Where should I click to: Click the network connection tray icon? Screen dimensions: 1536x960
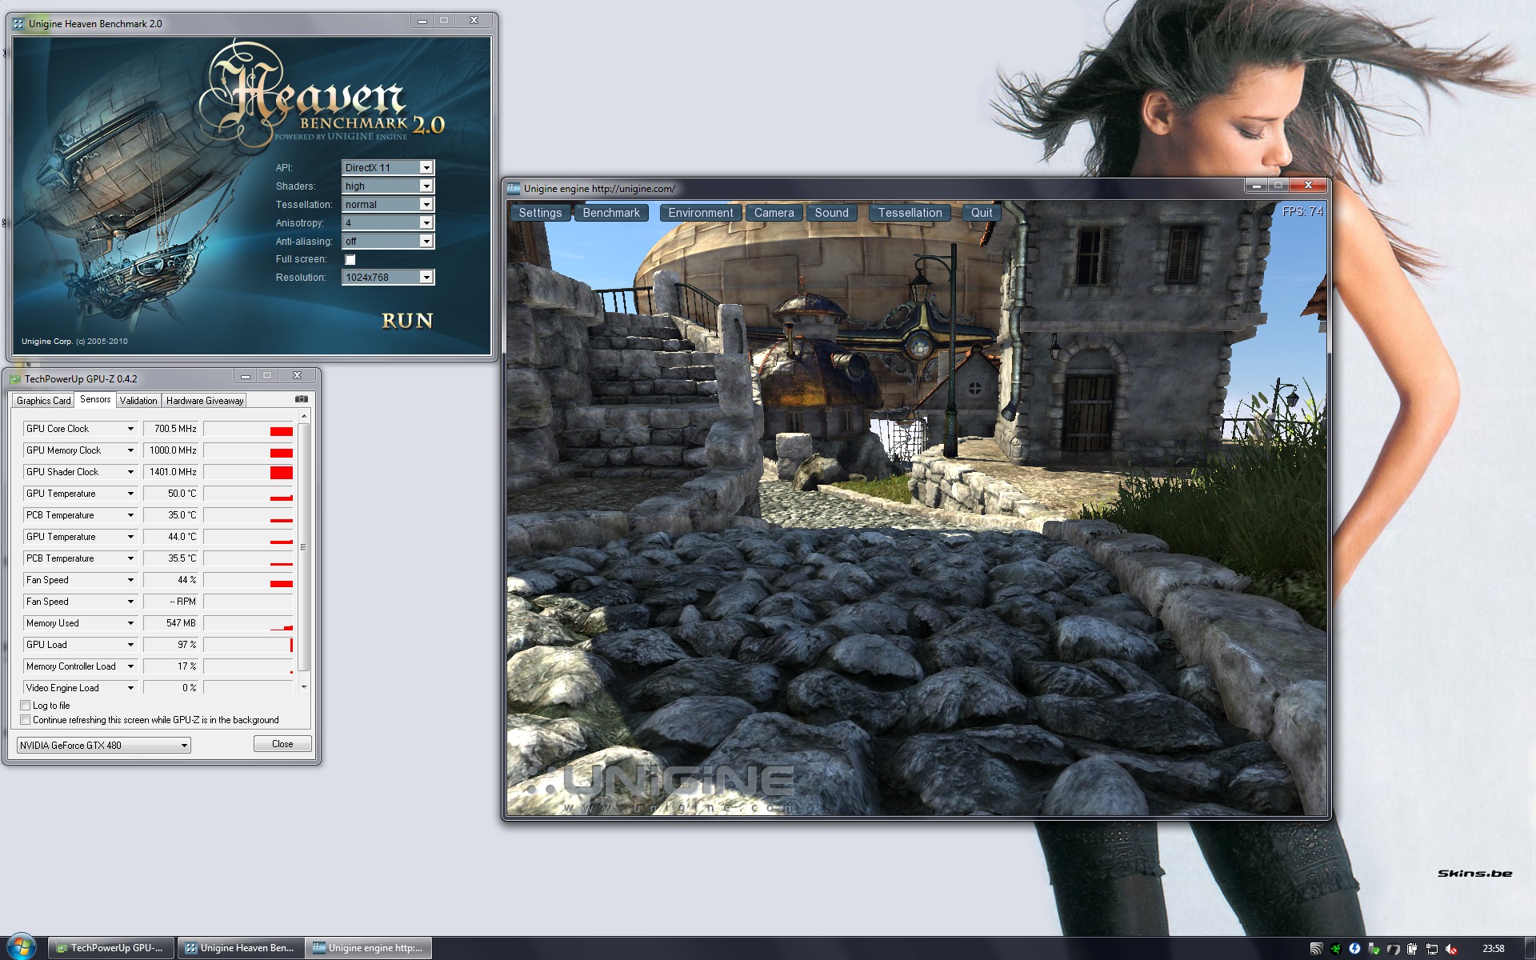[1431, 949]
